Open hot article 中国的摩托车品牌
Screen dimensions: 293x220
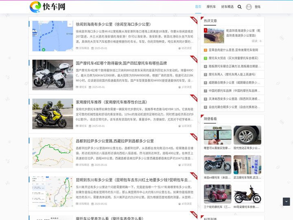point(234,91)
